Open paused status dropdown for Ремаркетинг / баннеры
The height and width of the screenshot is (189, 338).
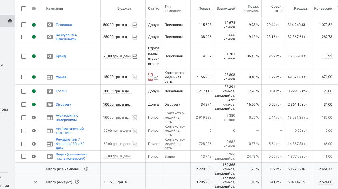click(34, 144)
